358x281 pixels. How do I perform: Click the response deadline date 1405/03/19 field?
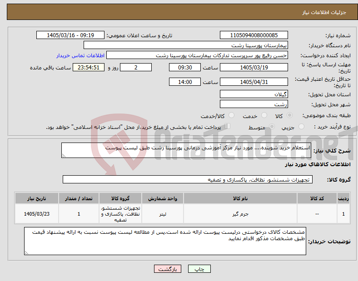(x=254, y=68)
